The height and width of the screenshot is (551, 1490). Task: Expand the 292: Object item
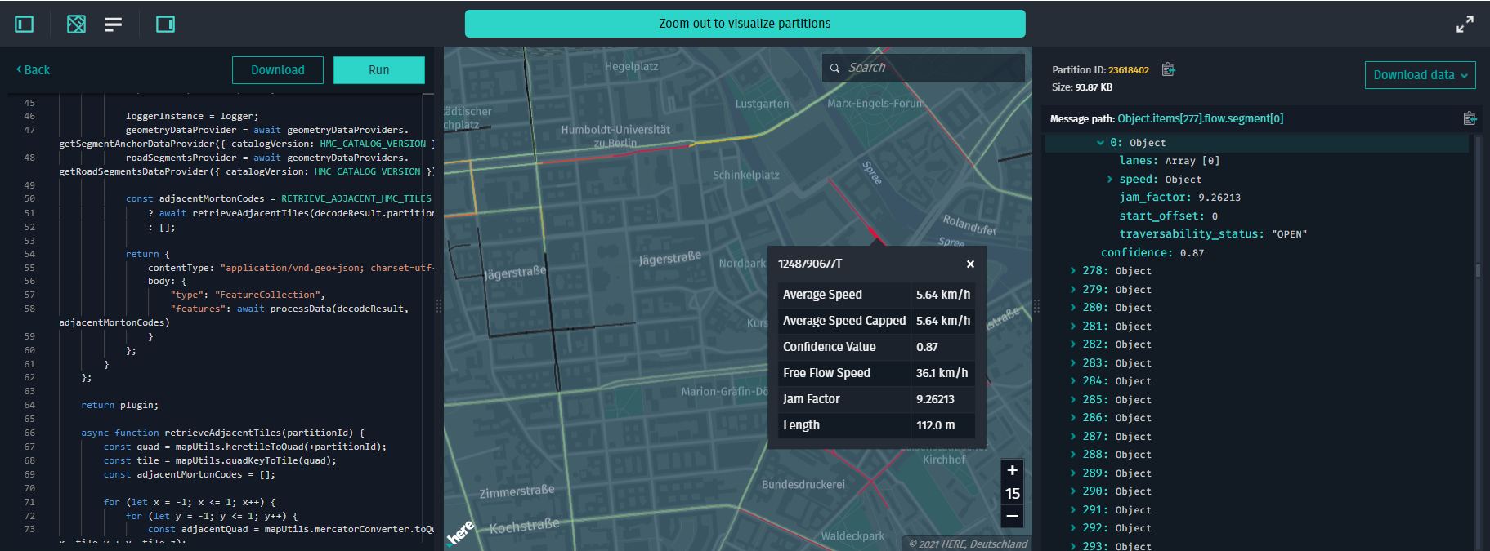click(x=1073, y=528)
